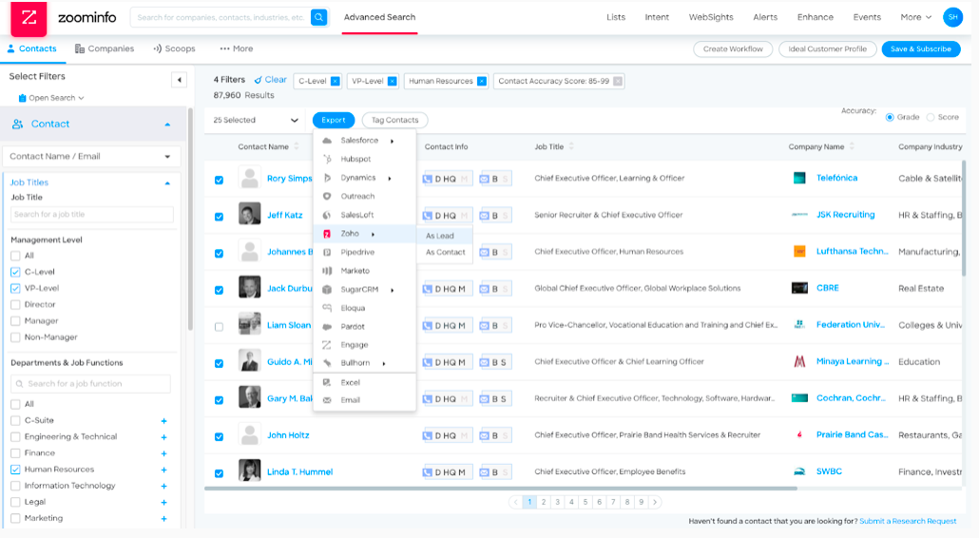The height and width of the screenshot is (538, 979).
Task: Click the Hubspot icon in export menu
Action: point(327,159)
